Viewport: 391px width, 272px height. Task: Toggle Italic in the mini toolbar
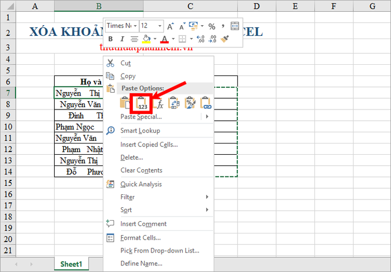tap(122, 39)
